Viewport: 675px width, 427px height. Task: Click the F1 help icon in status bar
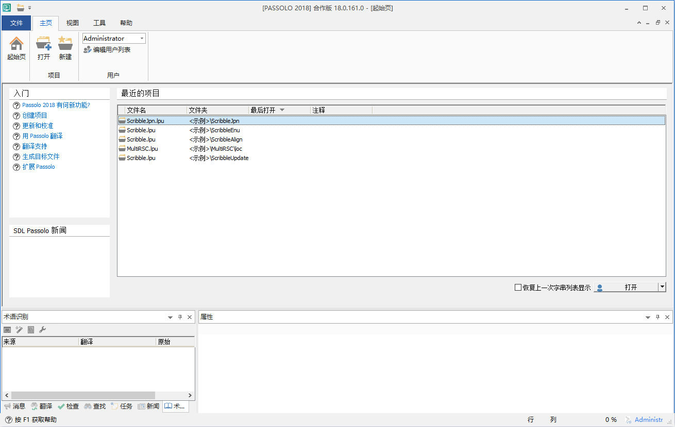(x=9, y=420)
